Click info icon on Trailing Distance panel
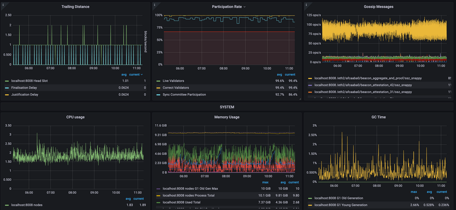456x210 pixels. (x=3, y=4)
